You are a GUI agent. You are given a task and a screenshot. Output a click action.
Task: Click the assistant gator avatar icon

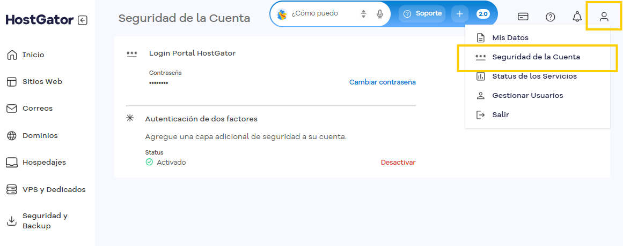click(x=282, y=14)
